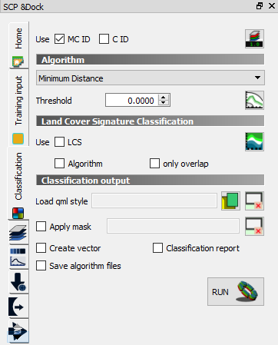Decrease Threshold with down arrow

point(164,103)
